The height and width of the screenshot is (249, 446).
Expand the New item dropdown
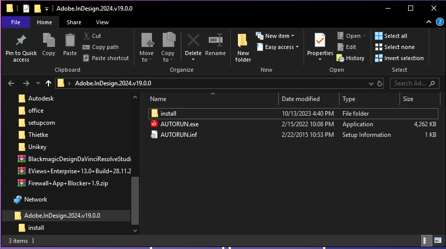tap(275, 36)
